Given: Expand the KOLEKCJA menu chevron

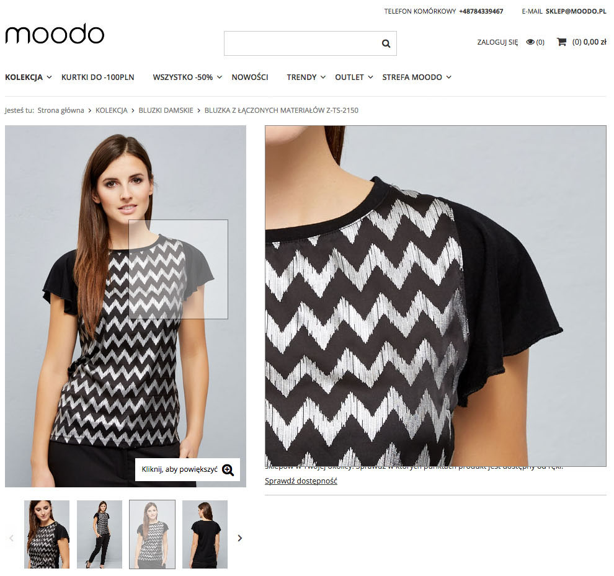Looking at the screenshot, I should 50,77.
